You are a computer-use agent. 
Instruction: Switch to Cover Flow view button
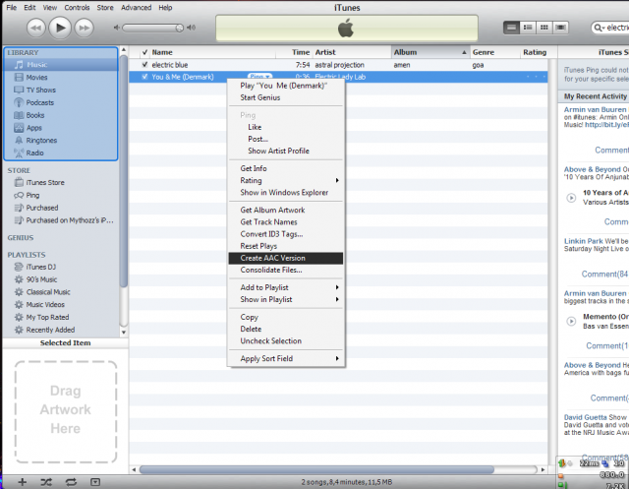[x=561, y=28]
